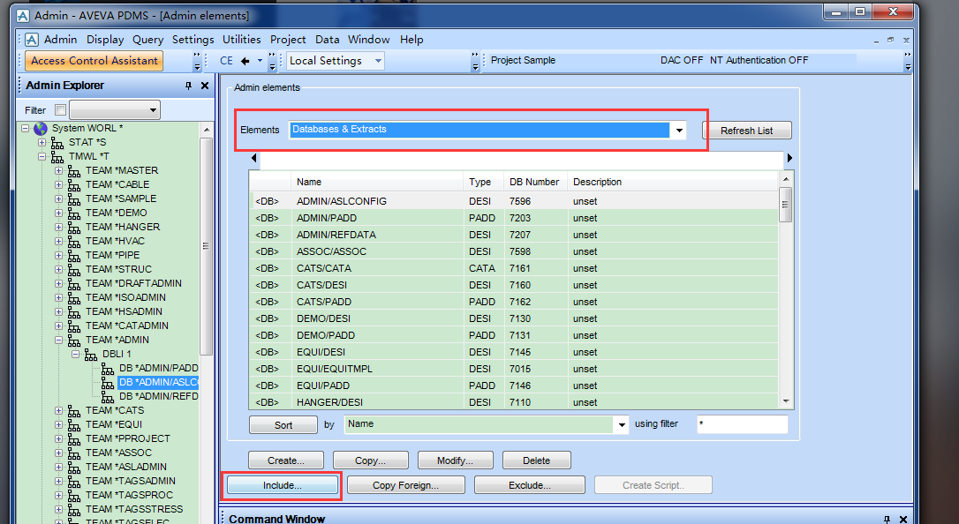Enable the Filter checkbox in Admin Explorer

tap(60, 110)
